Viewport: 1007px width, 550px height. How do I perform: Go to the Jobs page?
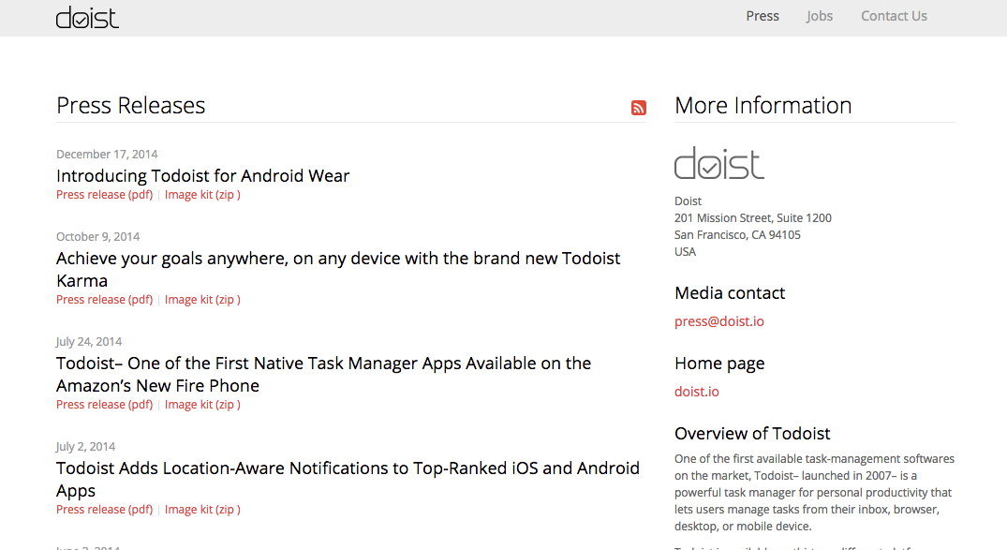(820, 16)
